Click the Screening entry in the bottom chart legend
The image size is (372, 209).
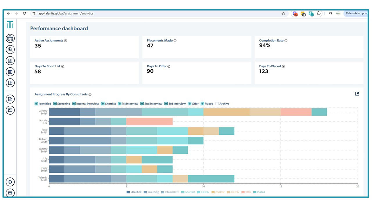(x=151, y=192)
